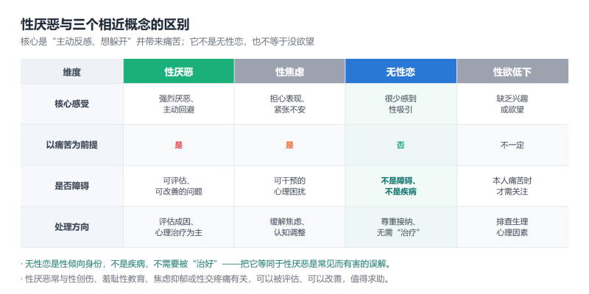Click cell 可干预的心理困扰
This screenshot has width=589, height=294.
point(289,186)
